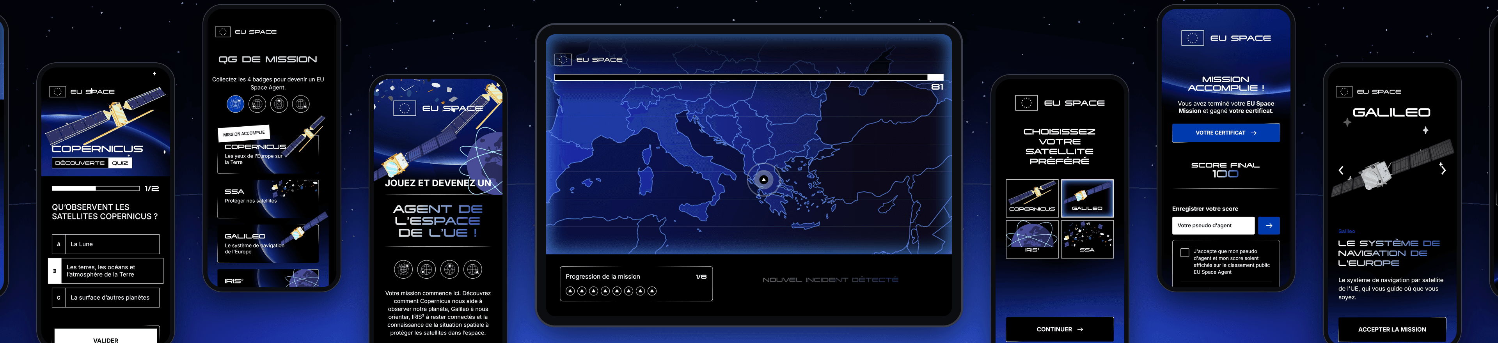Click the quiz progress bar showing 1/2

[x=95, y=188]
